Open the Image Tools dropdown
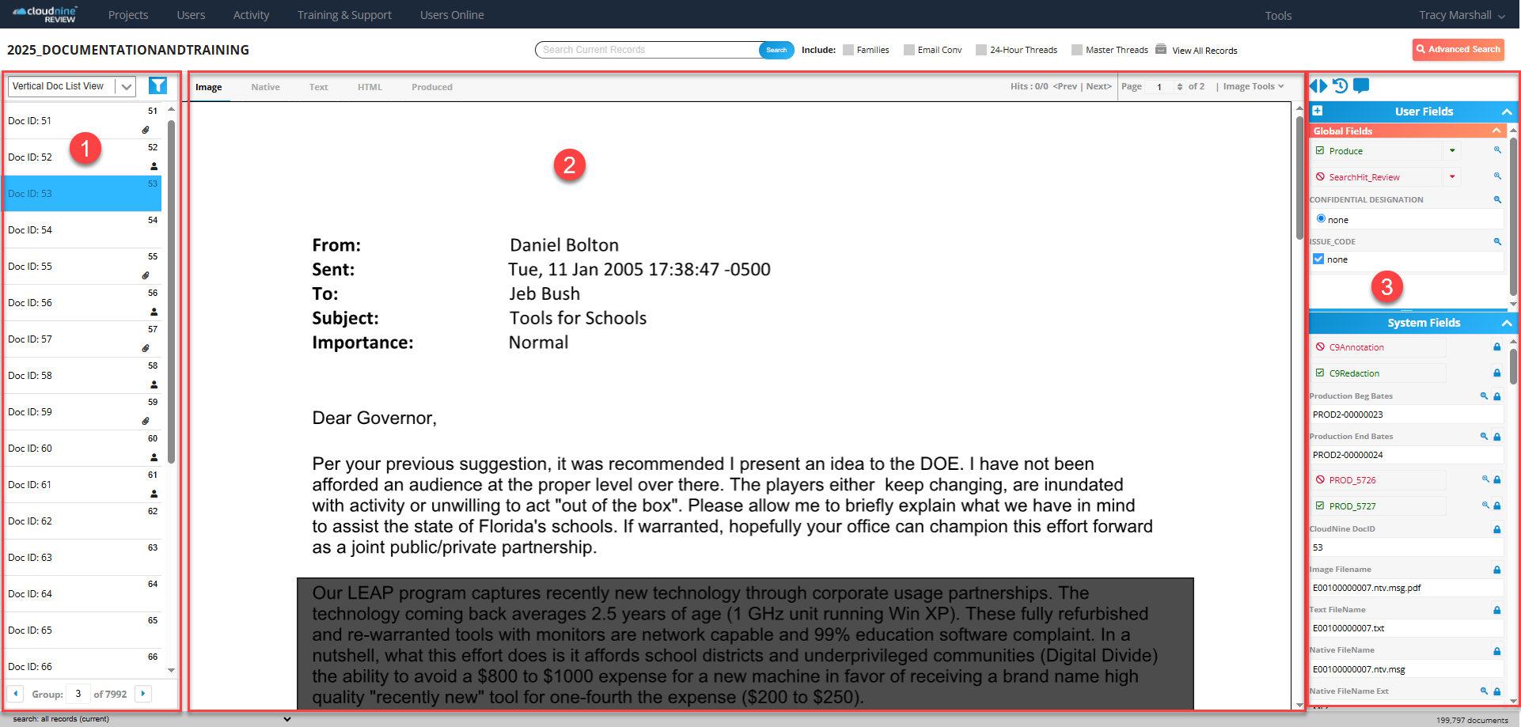 (1251, 86)
